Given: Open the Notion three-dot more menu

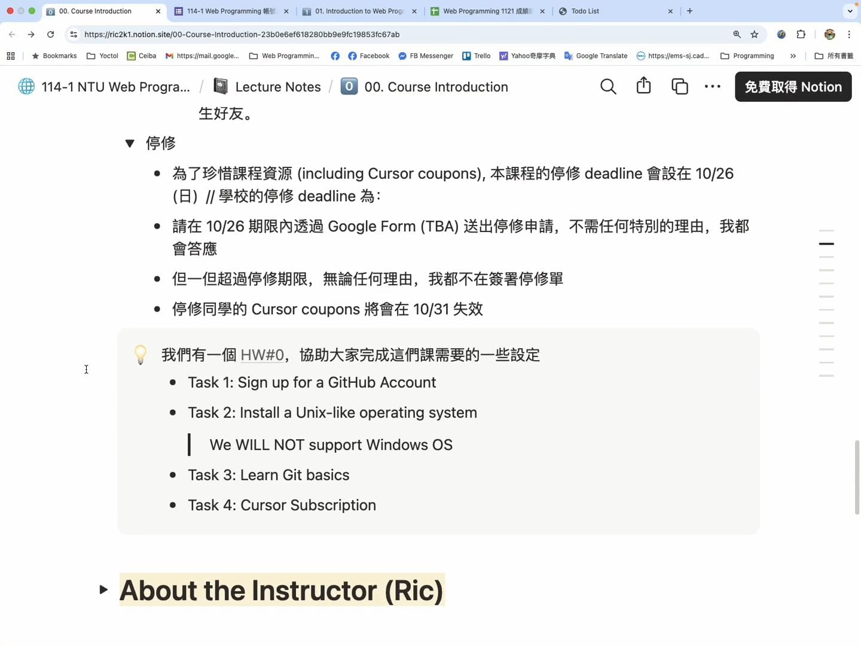Looking at the screenshot, I should pyautogui.click(x=712, y=87).
